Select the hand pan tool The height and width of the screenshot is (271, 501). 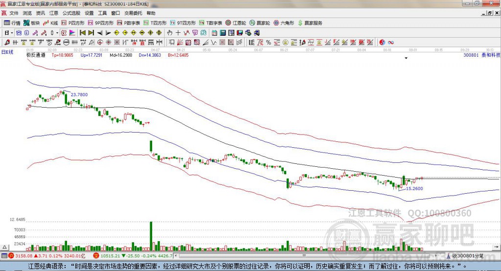[170, 33]
